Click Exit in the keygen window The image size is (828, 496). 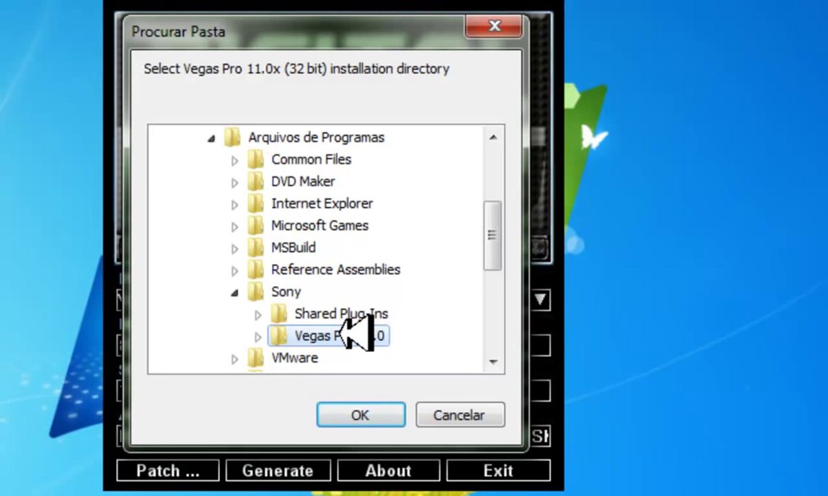(x=498, y=471)
